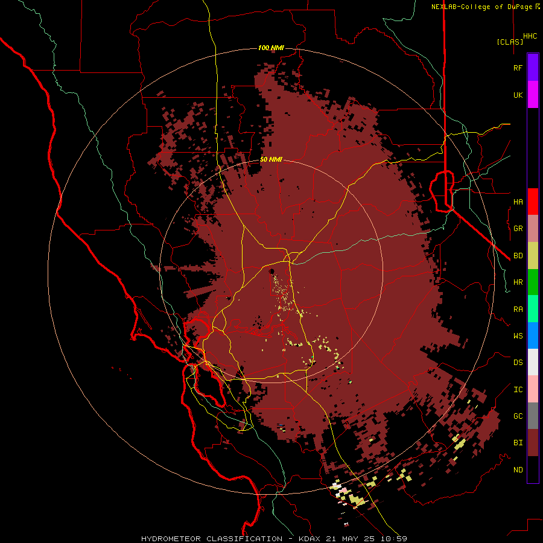This screenshot has width=543, height=543.
Task: Click the GR legend label
Action: pos(518,229)
